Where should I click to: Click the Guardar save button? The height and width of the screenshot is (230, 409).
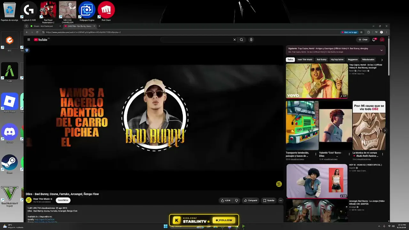pyautogui.click(x=269, y=201)
